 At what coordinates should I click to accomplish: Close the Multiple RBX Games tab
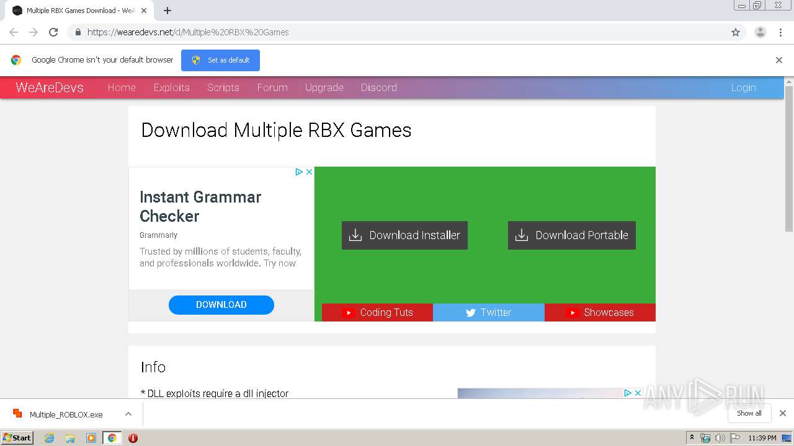144,11
